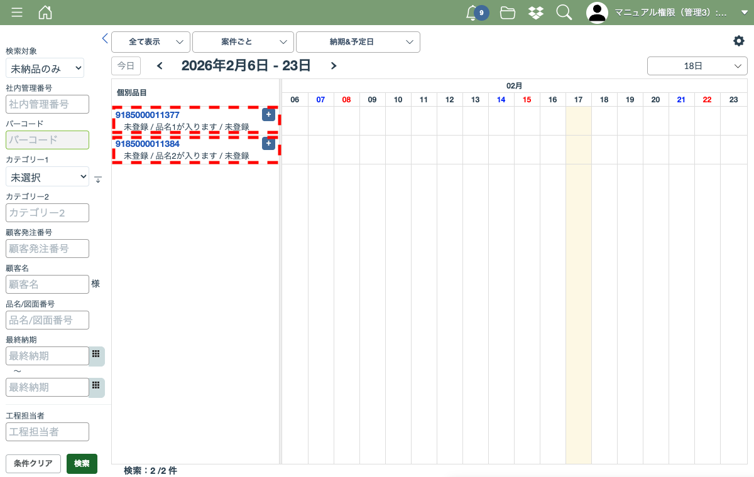Click plus icon for item 9185000011377

click(x=268, y=114)
